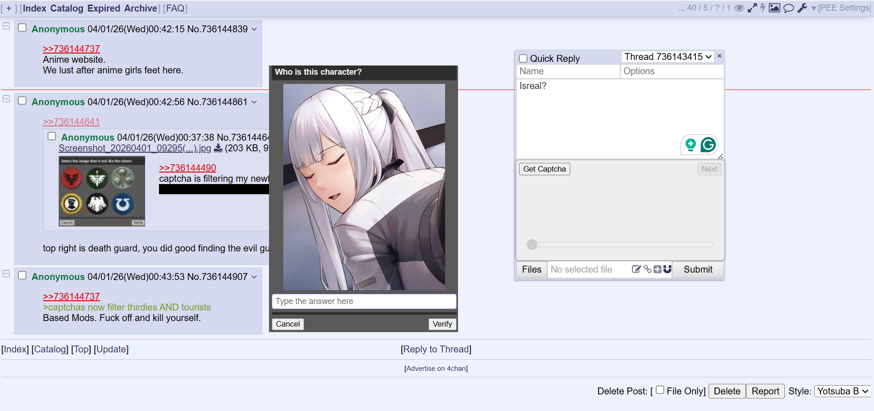
Task: Open the post menu arrow for No.736144907
Action: coord(254,277)
